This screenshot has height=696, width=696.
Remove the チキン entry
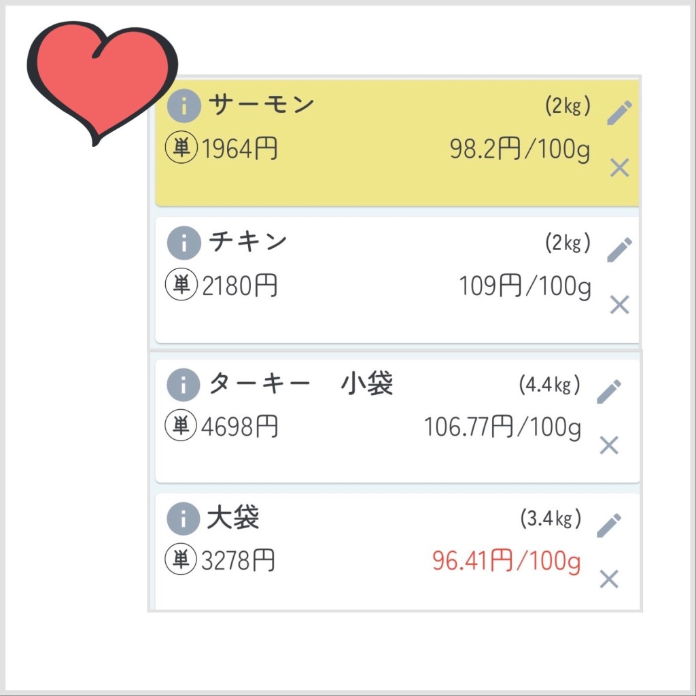click(619, 304)
